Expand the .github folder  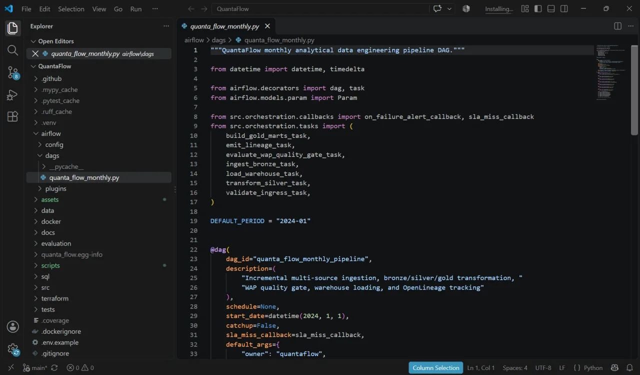click(x=98, y=78)
